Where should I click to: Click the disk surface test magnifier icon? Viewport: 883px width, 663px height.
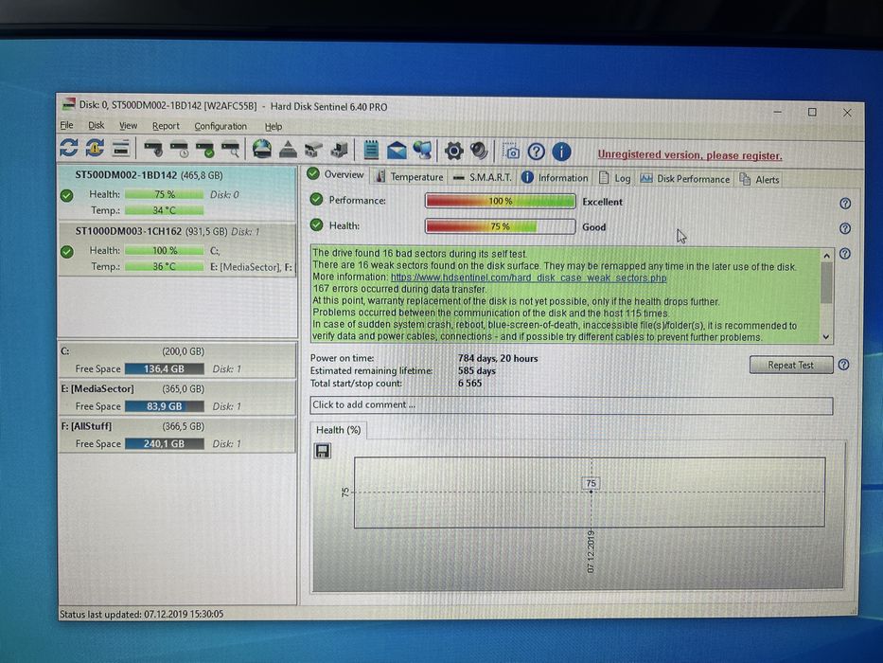click(230, 149)
